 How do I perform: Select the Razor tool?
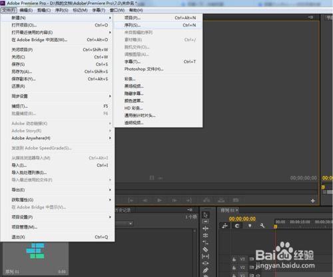[x=205, y=250]
